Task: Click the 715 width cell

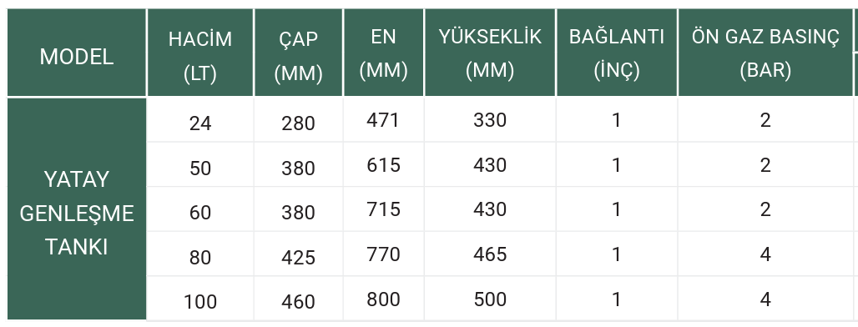Action: (x=384, y=209)
